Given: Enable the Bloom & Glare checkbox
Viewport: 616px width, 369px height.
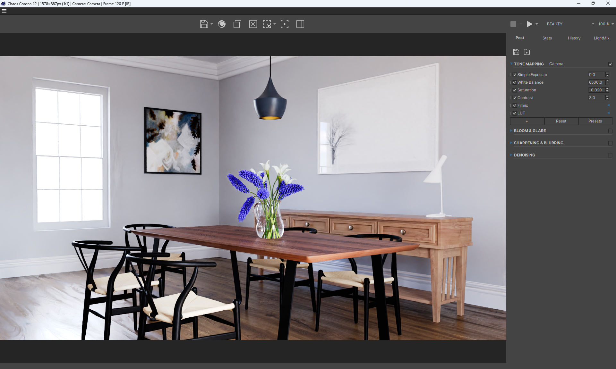Looking at the screenshot, I should coord(610,131).
